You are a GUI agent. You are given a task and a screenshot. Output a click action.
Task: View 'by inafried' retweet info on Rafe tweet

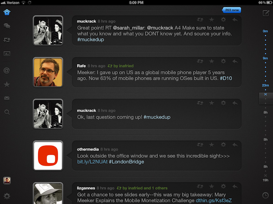pyautogui.click(x=121, y=66)
